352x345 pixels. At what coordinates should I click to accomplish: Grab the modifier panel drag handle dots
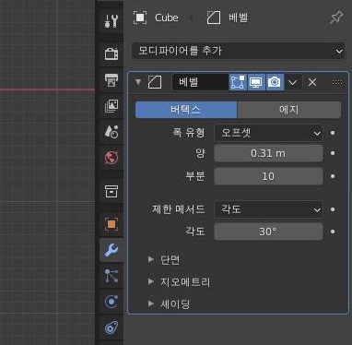[337, 82]
